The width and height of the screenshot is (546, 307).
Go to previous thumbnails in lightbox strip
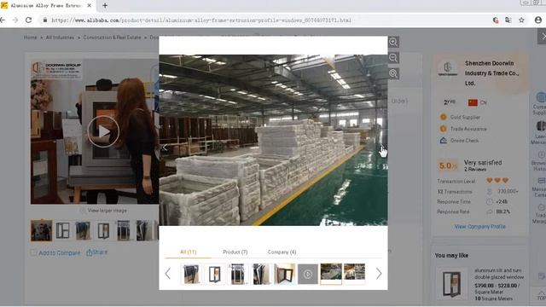tap(168, 274)
